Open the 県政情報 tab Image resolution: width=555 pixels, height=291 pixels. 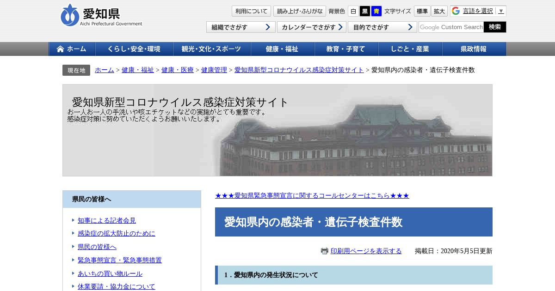tap(474, 49)
